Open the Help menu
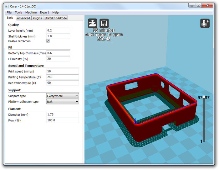This screenshot has height=170, width=219. pos(55,13)
